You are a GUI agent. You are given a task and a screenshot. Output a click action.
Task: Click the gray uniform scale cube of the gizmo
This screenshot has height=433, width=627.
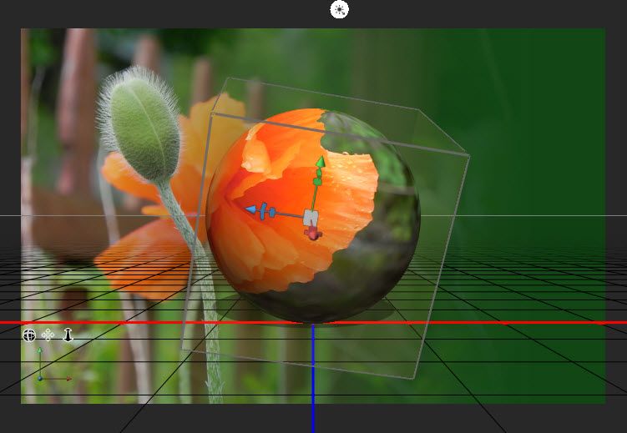click(x=311, y=218)
